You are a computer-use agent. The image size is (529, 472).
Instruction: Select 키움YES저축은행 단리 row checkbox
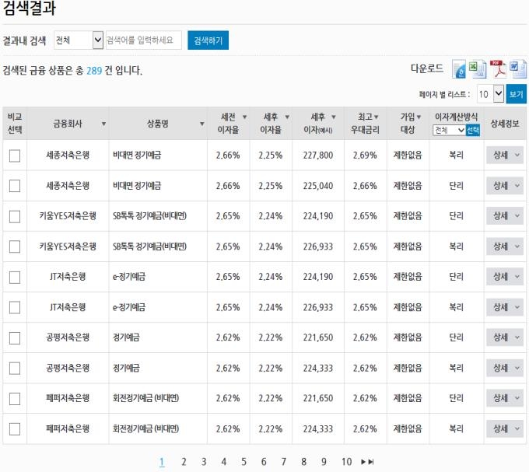tap(15, 216)
